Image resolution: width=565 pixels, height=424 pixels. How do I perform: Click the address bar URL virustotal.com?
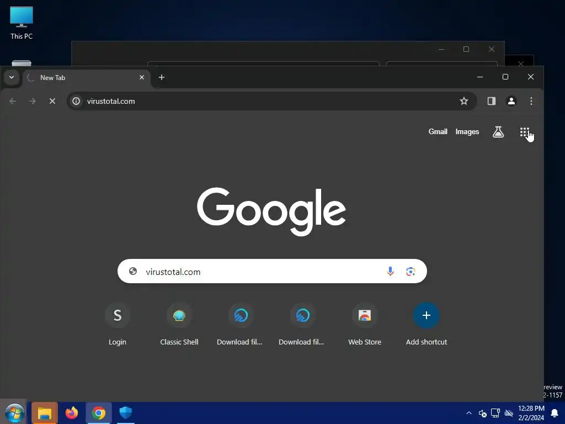click(111, 102)
